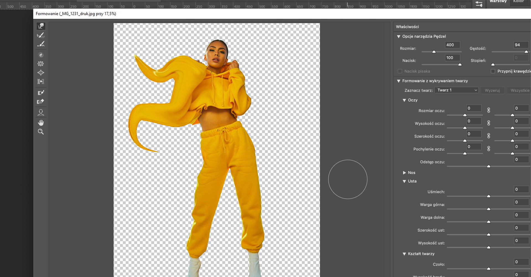Screen dimensions: 531x277
Task: Click the Szerokość ust value field
Action: coord(521,228)
